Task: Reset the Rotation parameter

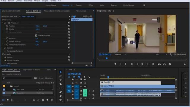Action: (69, 38)
